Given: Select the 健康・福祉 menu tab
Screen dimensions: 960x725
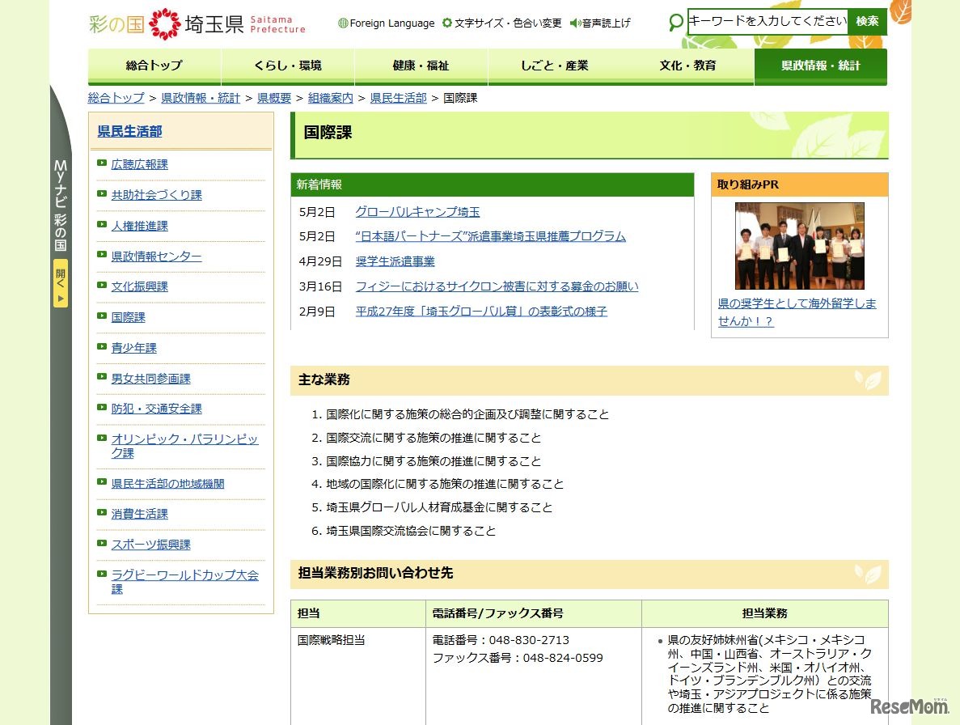Looking at the screenshot, I should click(x=420, y=66).
